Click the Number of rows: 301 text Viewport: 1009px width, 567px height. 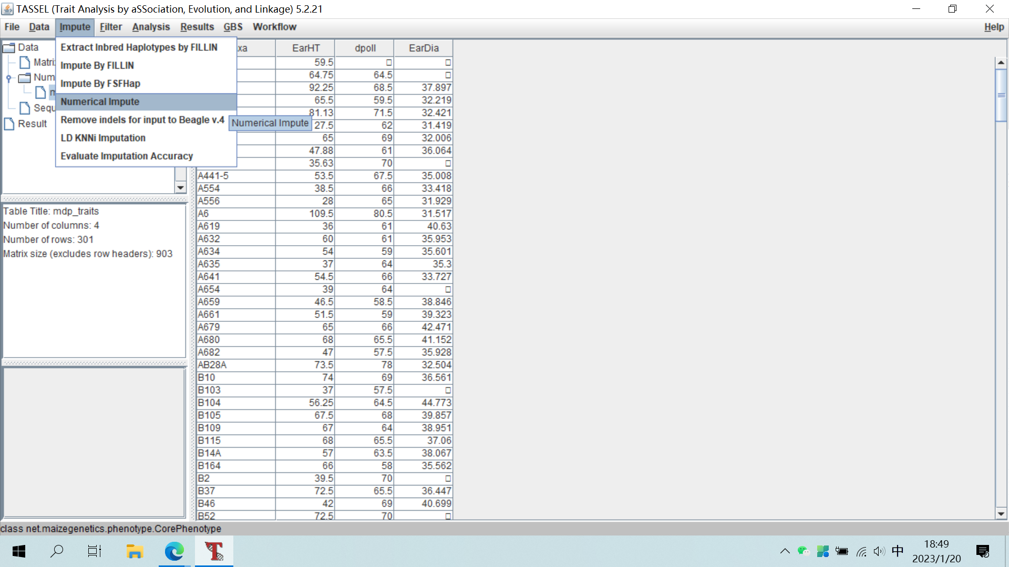(x=48, y=239)
